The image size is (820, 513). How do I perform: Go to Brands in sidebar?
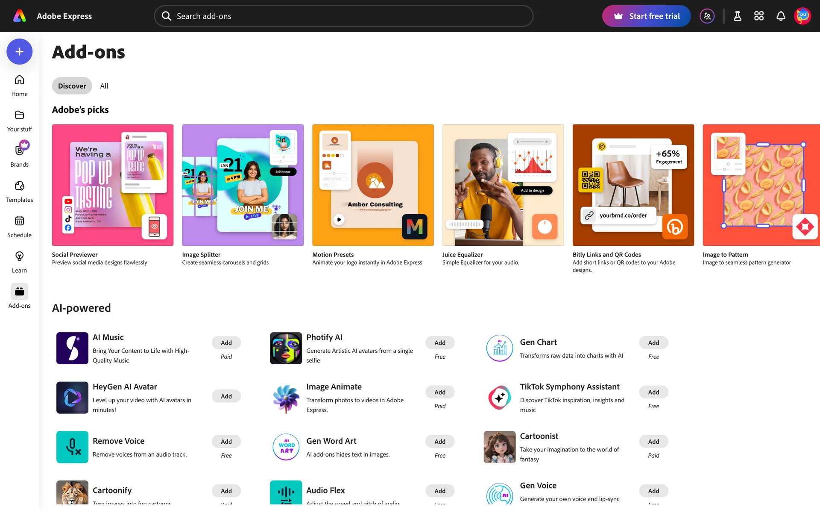point(19,156)
